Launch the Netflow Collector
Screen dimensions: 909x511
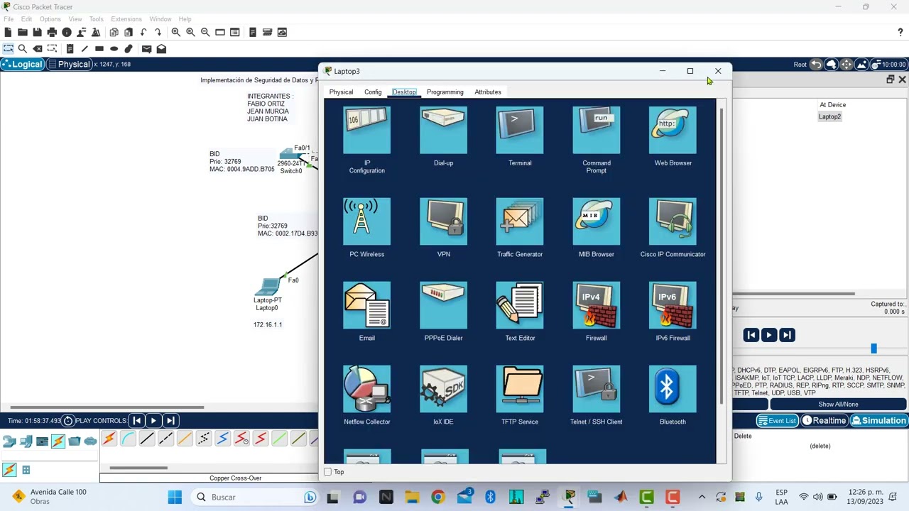(366, 389)
